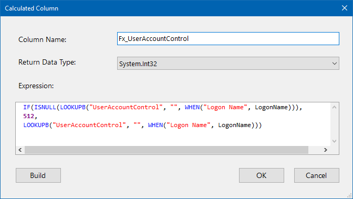Confirm with the OK button
353x199 pixels.
point(262,175)
